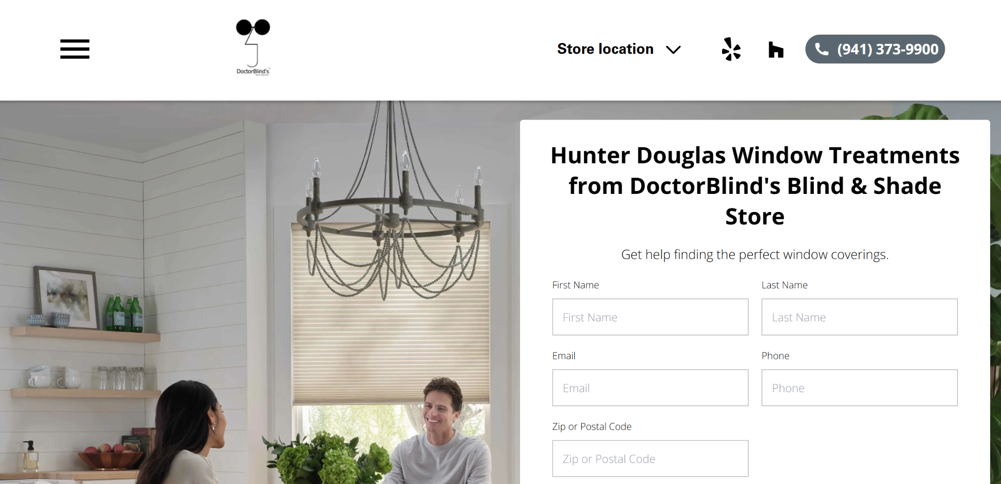Open the Yelp icon link
This screenshot has width=1001, height=484.
coord(731,49)
